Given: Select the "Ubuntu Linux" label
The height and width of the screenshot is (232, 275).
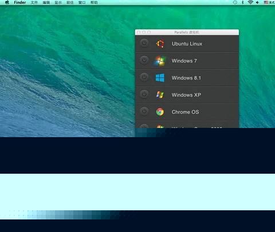Looking at the screenshot, I should tap(187, 44).
